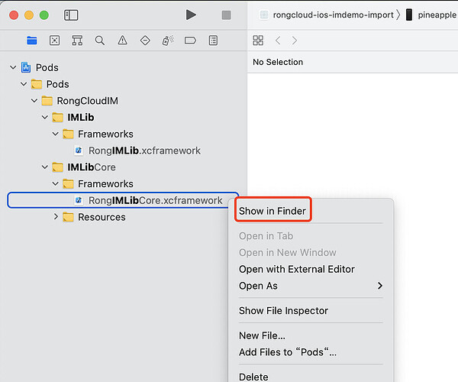
Task: Open the Symbol navigator hierarchy icon
Action: (x=77, y=40)
